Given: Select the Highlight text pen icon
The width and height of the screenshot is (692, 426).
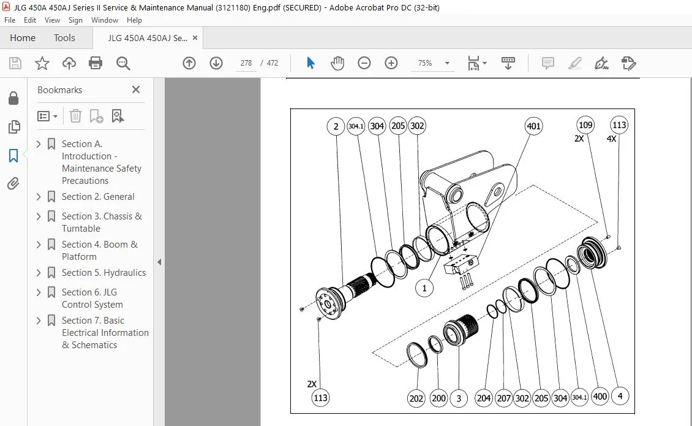Looking at the screenshot, I should click(x=574, y=63).
